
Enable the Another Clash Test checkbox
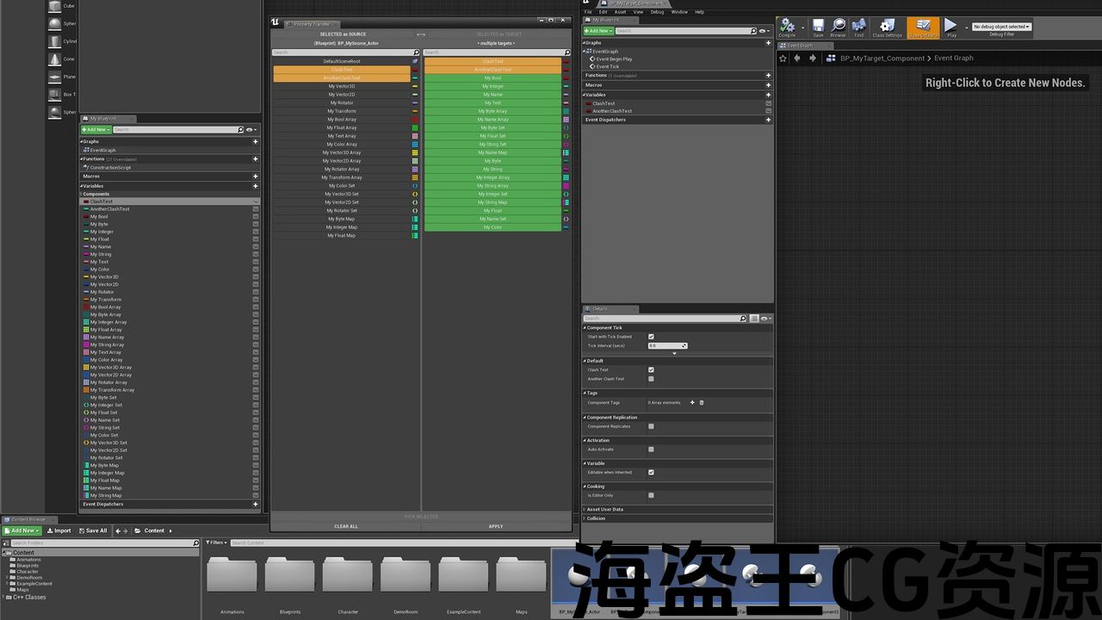[x=651, y=379]
